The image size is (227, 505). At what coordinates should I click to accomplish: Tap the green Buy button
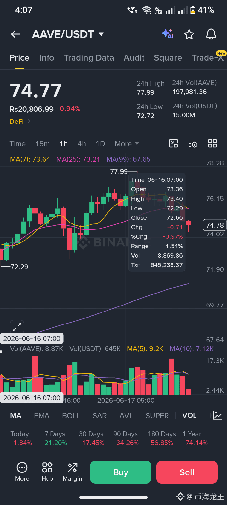click(x=121, y=472)
